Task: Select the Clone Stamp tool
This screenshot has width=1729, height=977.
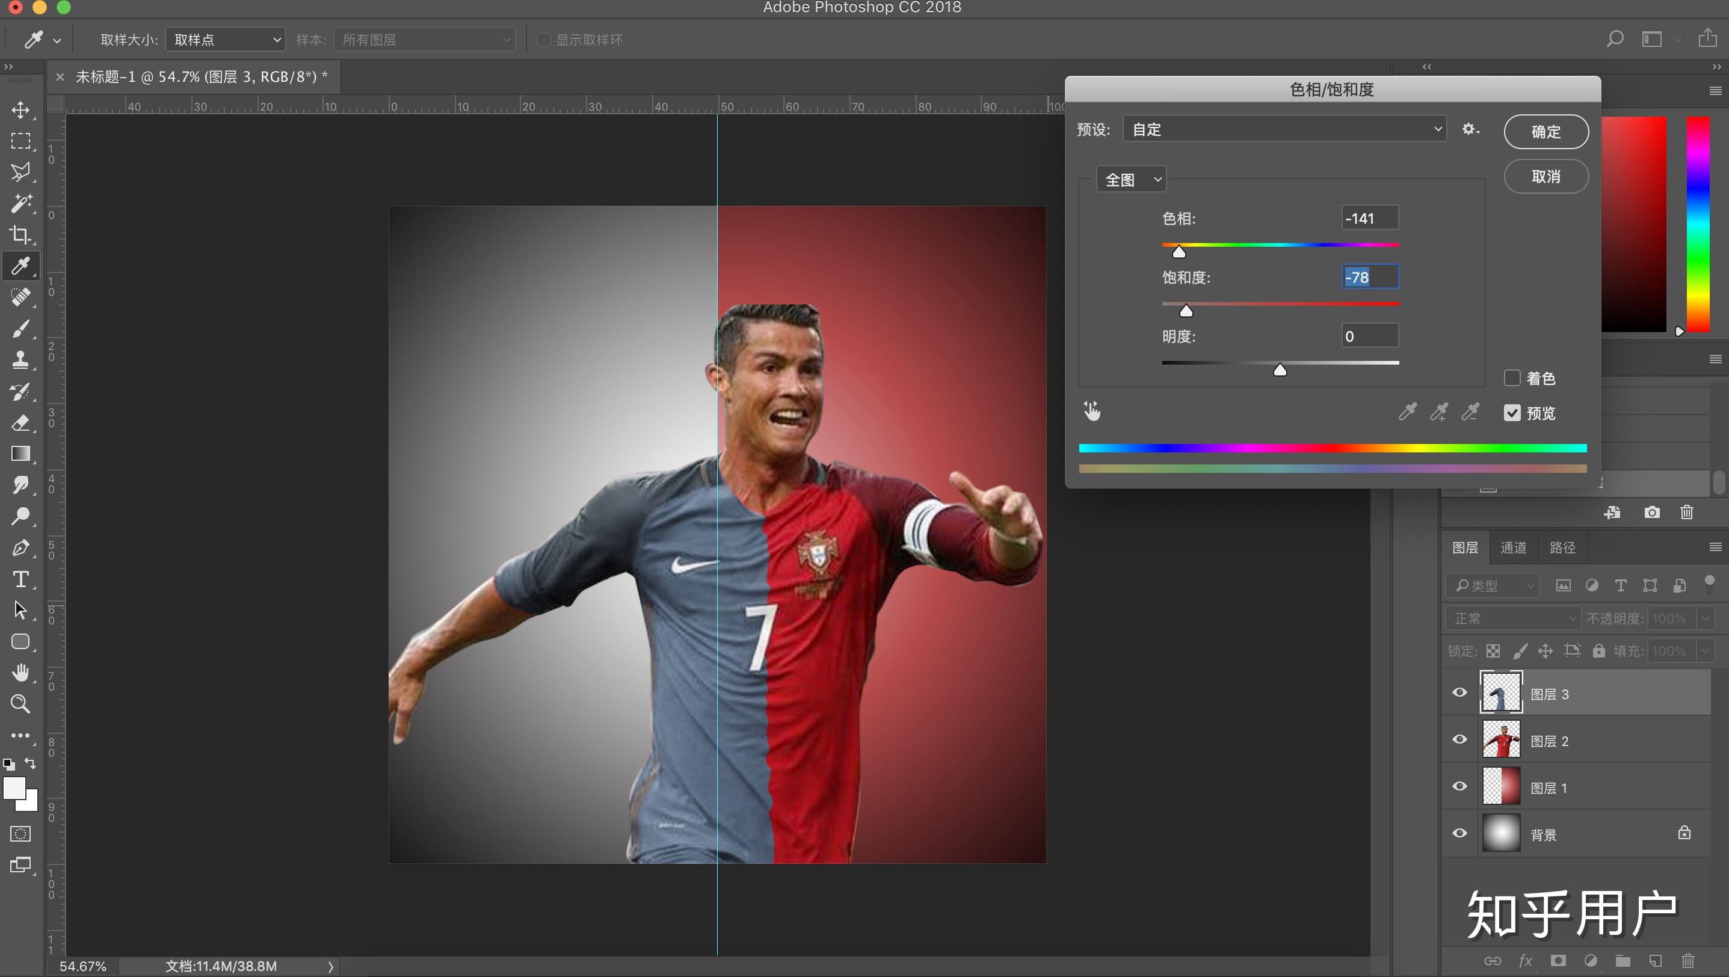Action: pyautogui.click(x=21, y=360)
